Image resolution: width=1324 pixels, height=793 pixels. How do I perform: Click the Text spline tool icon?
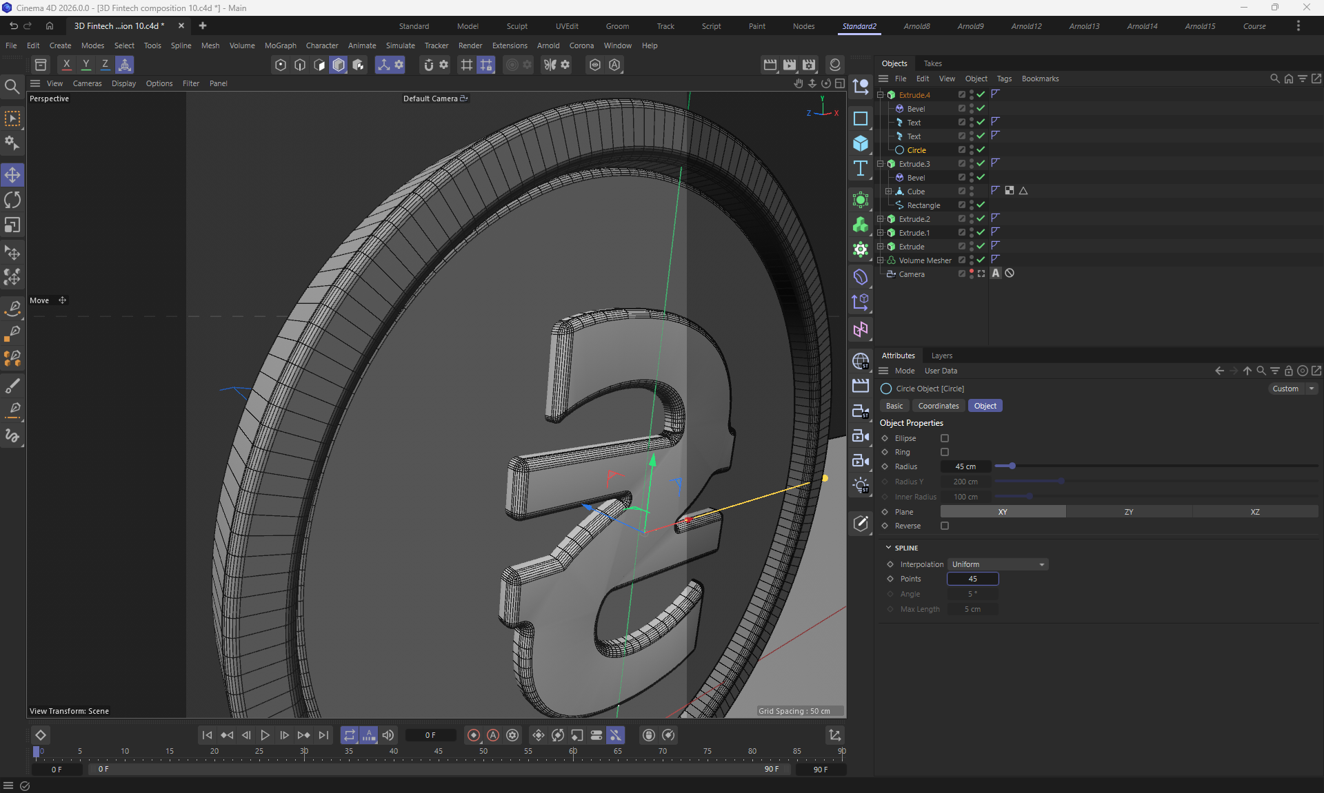pos(861,169)
